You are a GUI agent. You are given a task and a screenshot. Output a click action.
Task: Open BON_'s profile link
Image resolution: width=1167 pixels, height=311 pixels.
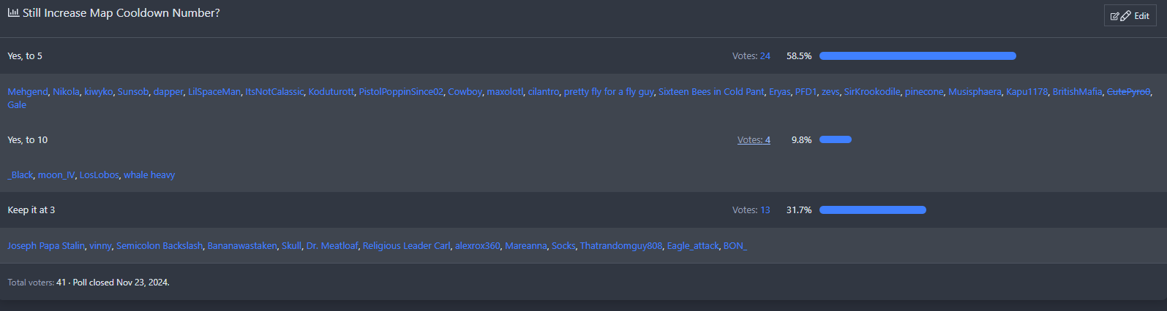click(x=735, y=246)
